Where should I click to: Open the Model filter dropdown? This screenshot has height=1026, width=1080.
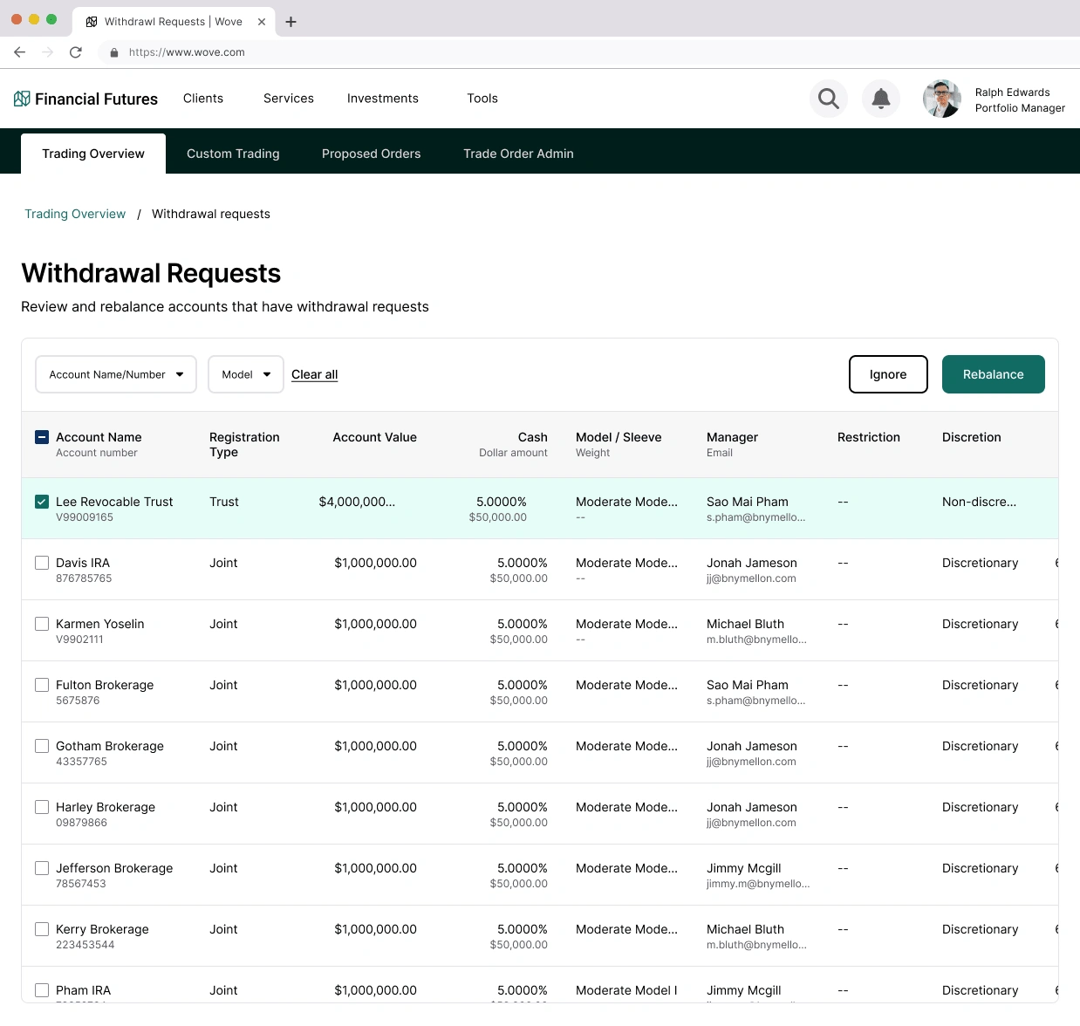246,374
